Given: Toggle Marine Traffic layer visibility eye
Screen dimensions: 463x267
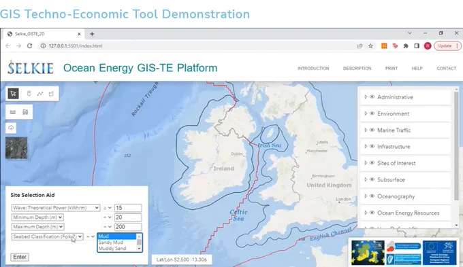Looking at the screenshot, I should click(372, 130).
